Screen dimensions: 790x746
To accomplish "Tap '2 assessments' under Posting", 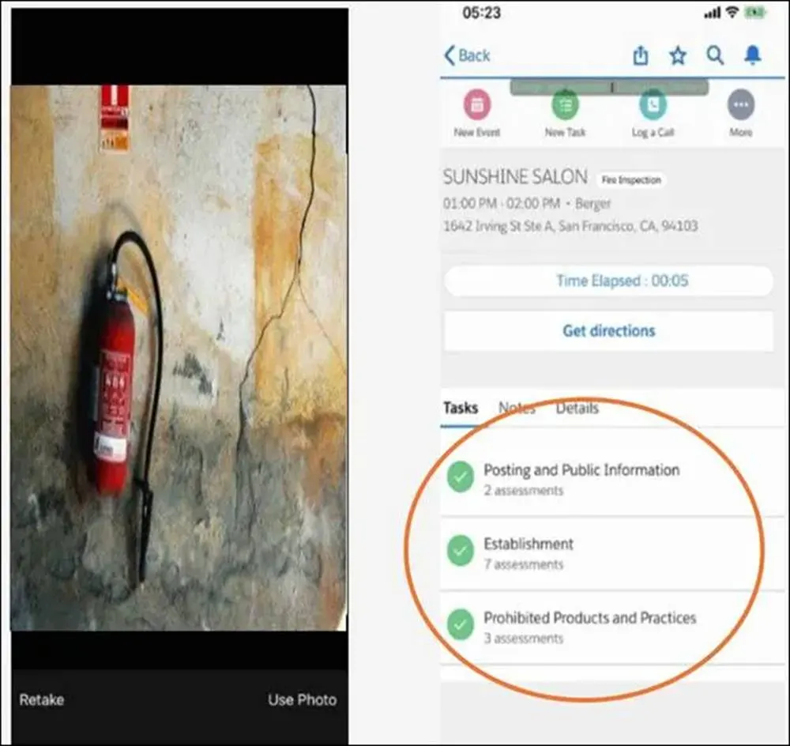I will pyautogui.click(x=523, y=491).
